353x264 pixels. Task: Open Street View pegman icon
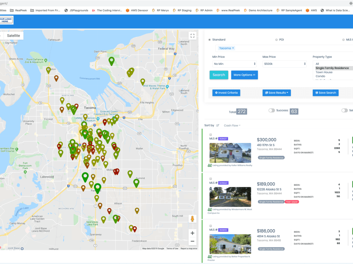(192, 219)
